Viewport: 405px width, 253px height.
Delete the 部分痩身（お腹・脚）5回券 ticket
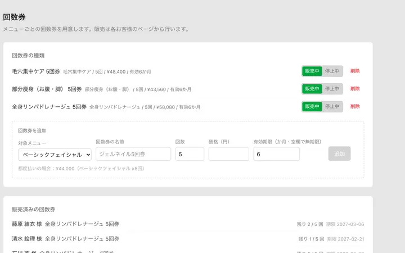(355, 89)
